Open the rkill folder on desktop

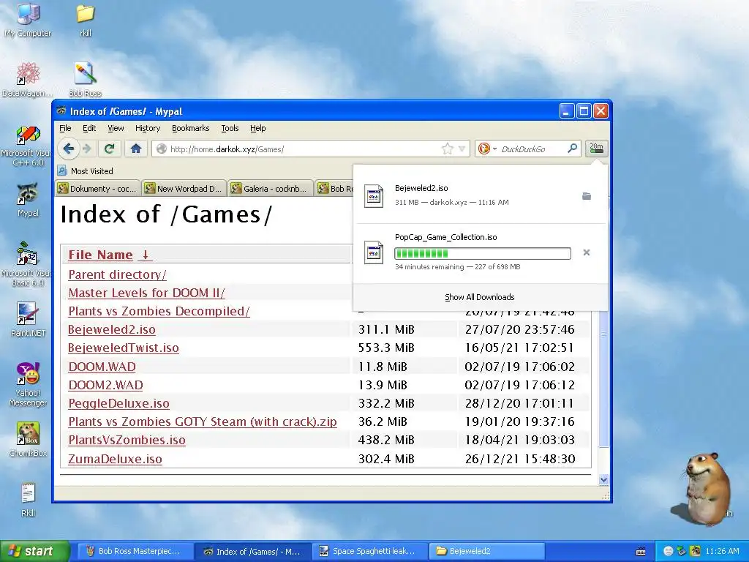pyautogui.click(x=85, y=19)
